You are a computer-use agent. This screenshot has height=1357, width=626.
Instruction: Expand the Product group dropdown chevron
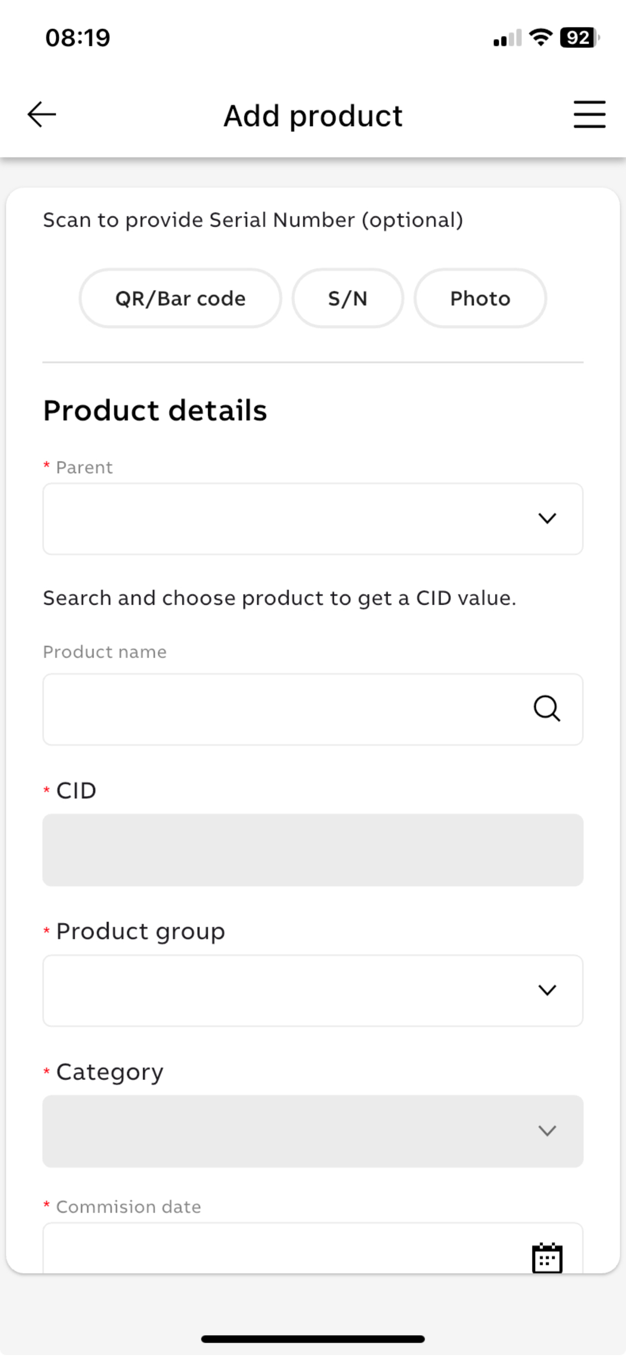pyautogui.click(x=547, y=991)
